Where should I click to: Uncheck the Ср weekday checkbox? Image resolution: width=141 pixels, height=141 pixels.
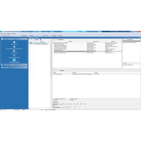(x=70, y=104)
